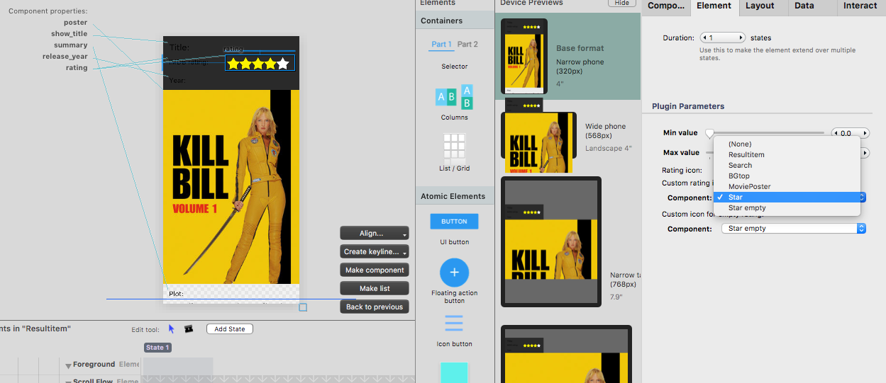The width and height of the screenshot is (886, 383).
Task: Select the State 1 marker
Action: 157,348
